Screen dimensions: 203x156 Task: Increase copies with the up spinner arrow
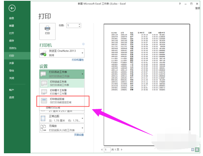point(79,24)
